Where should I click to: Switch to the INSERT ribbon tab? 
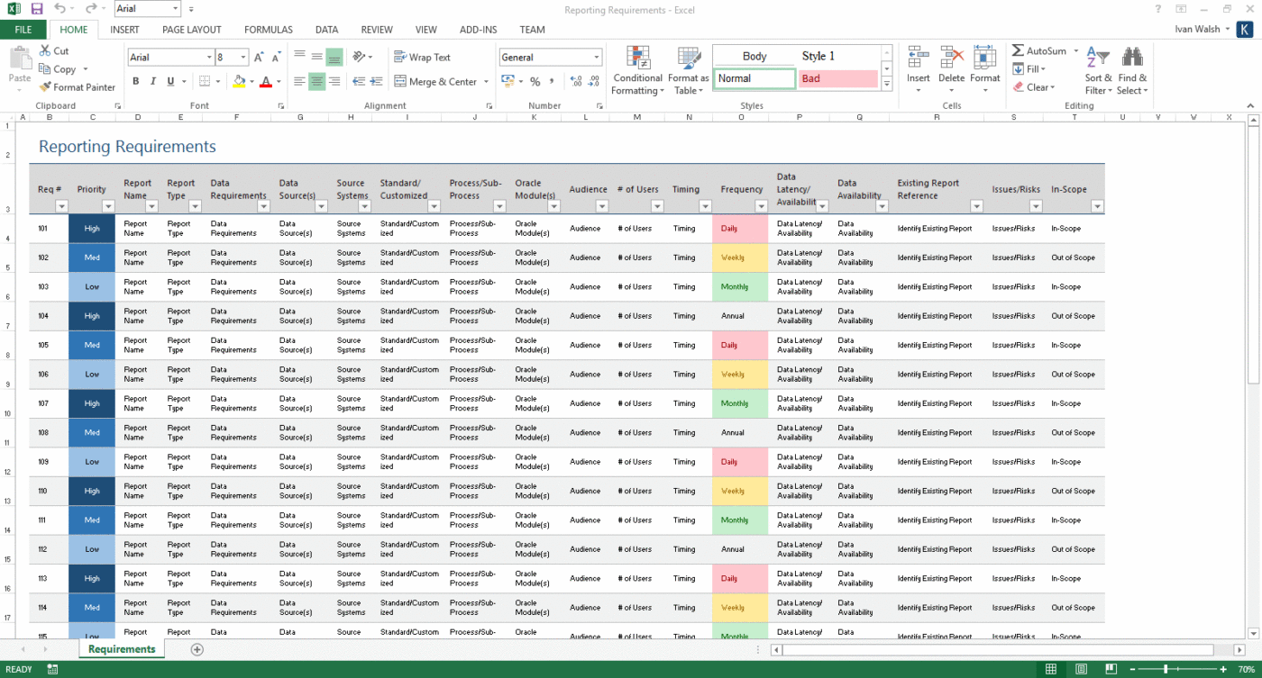coord(124,29)
